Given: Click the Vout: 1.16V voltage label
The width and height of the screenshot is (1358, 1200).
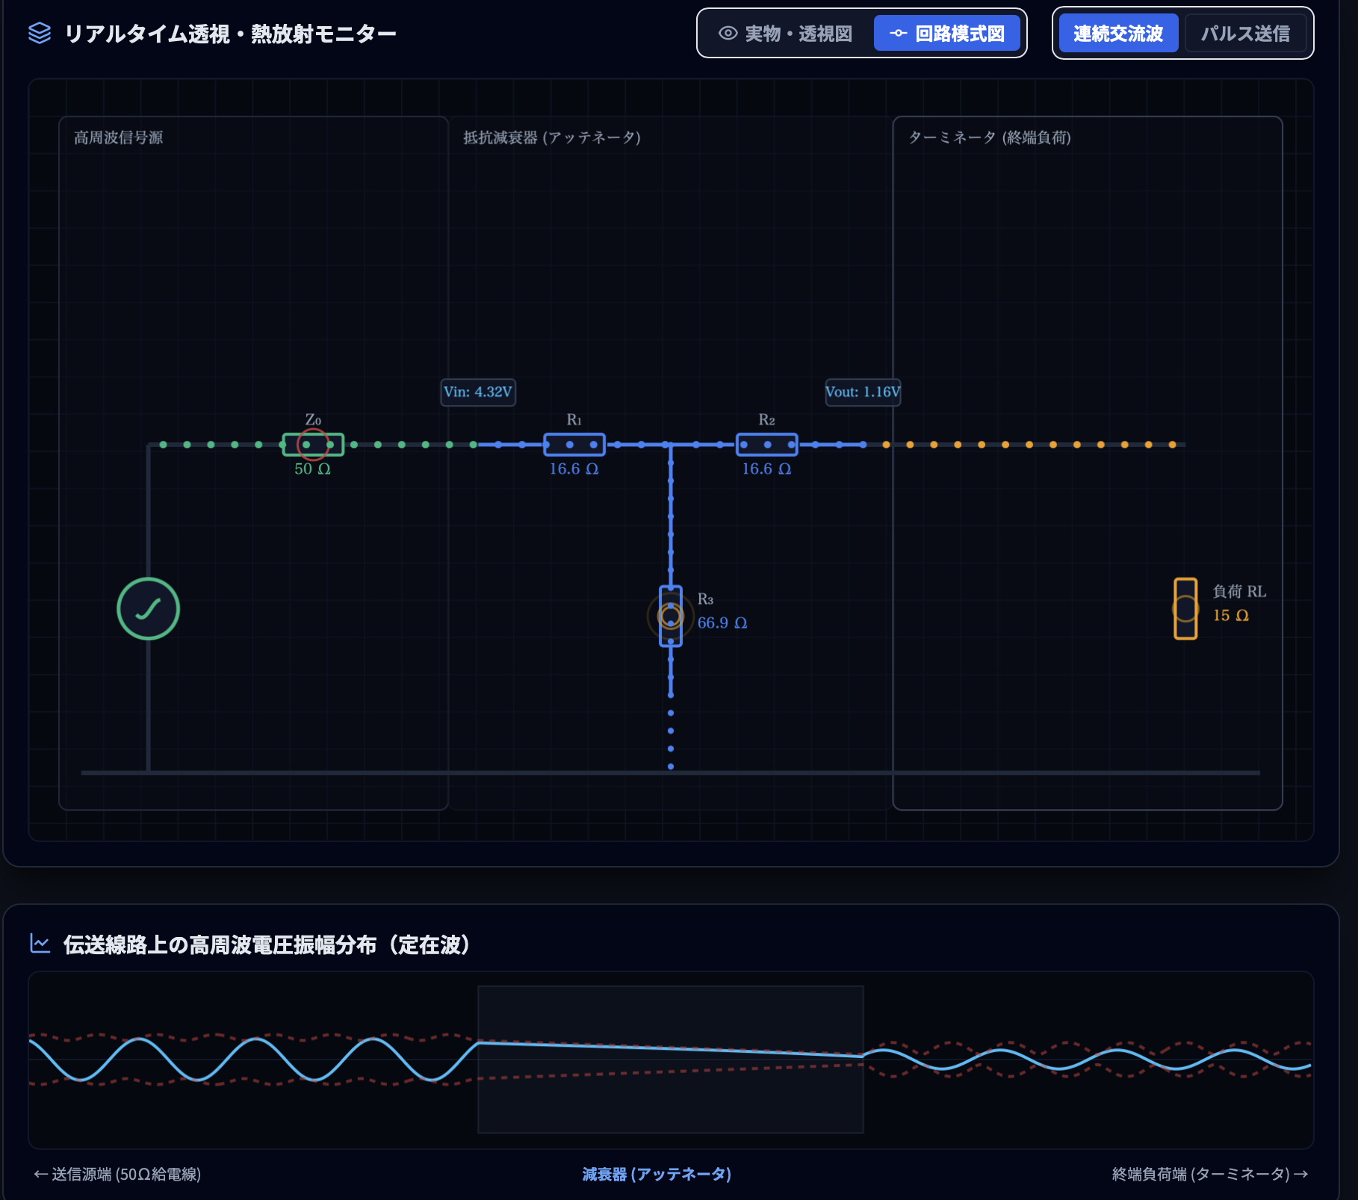Looking at the screenshot, I should tap(863, 392).
